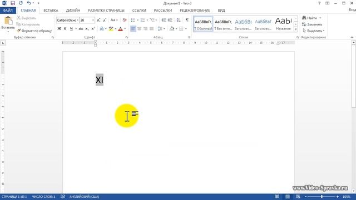Screen dimensions: 356x200
Task: Create a numbered list
Action: click(x=142, y=20)
